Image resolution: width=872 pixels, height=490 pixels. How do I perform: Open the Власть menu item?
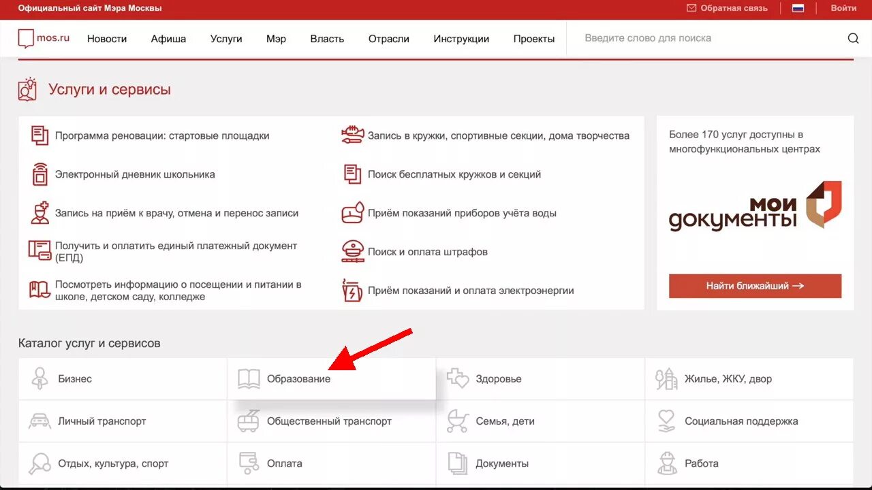tap(327, 39)
